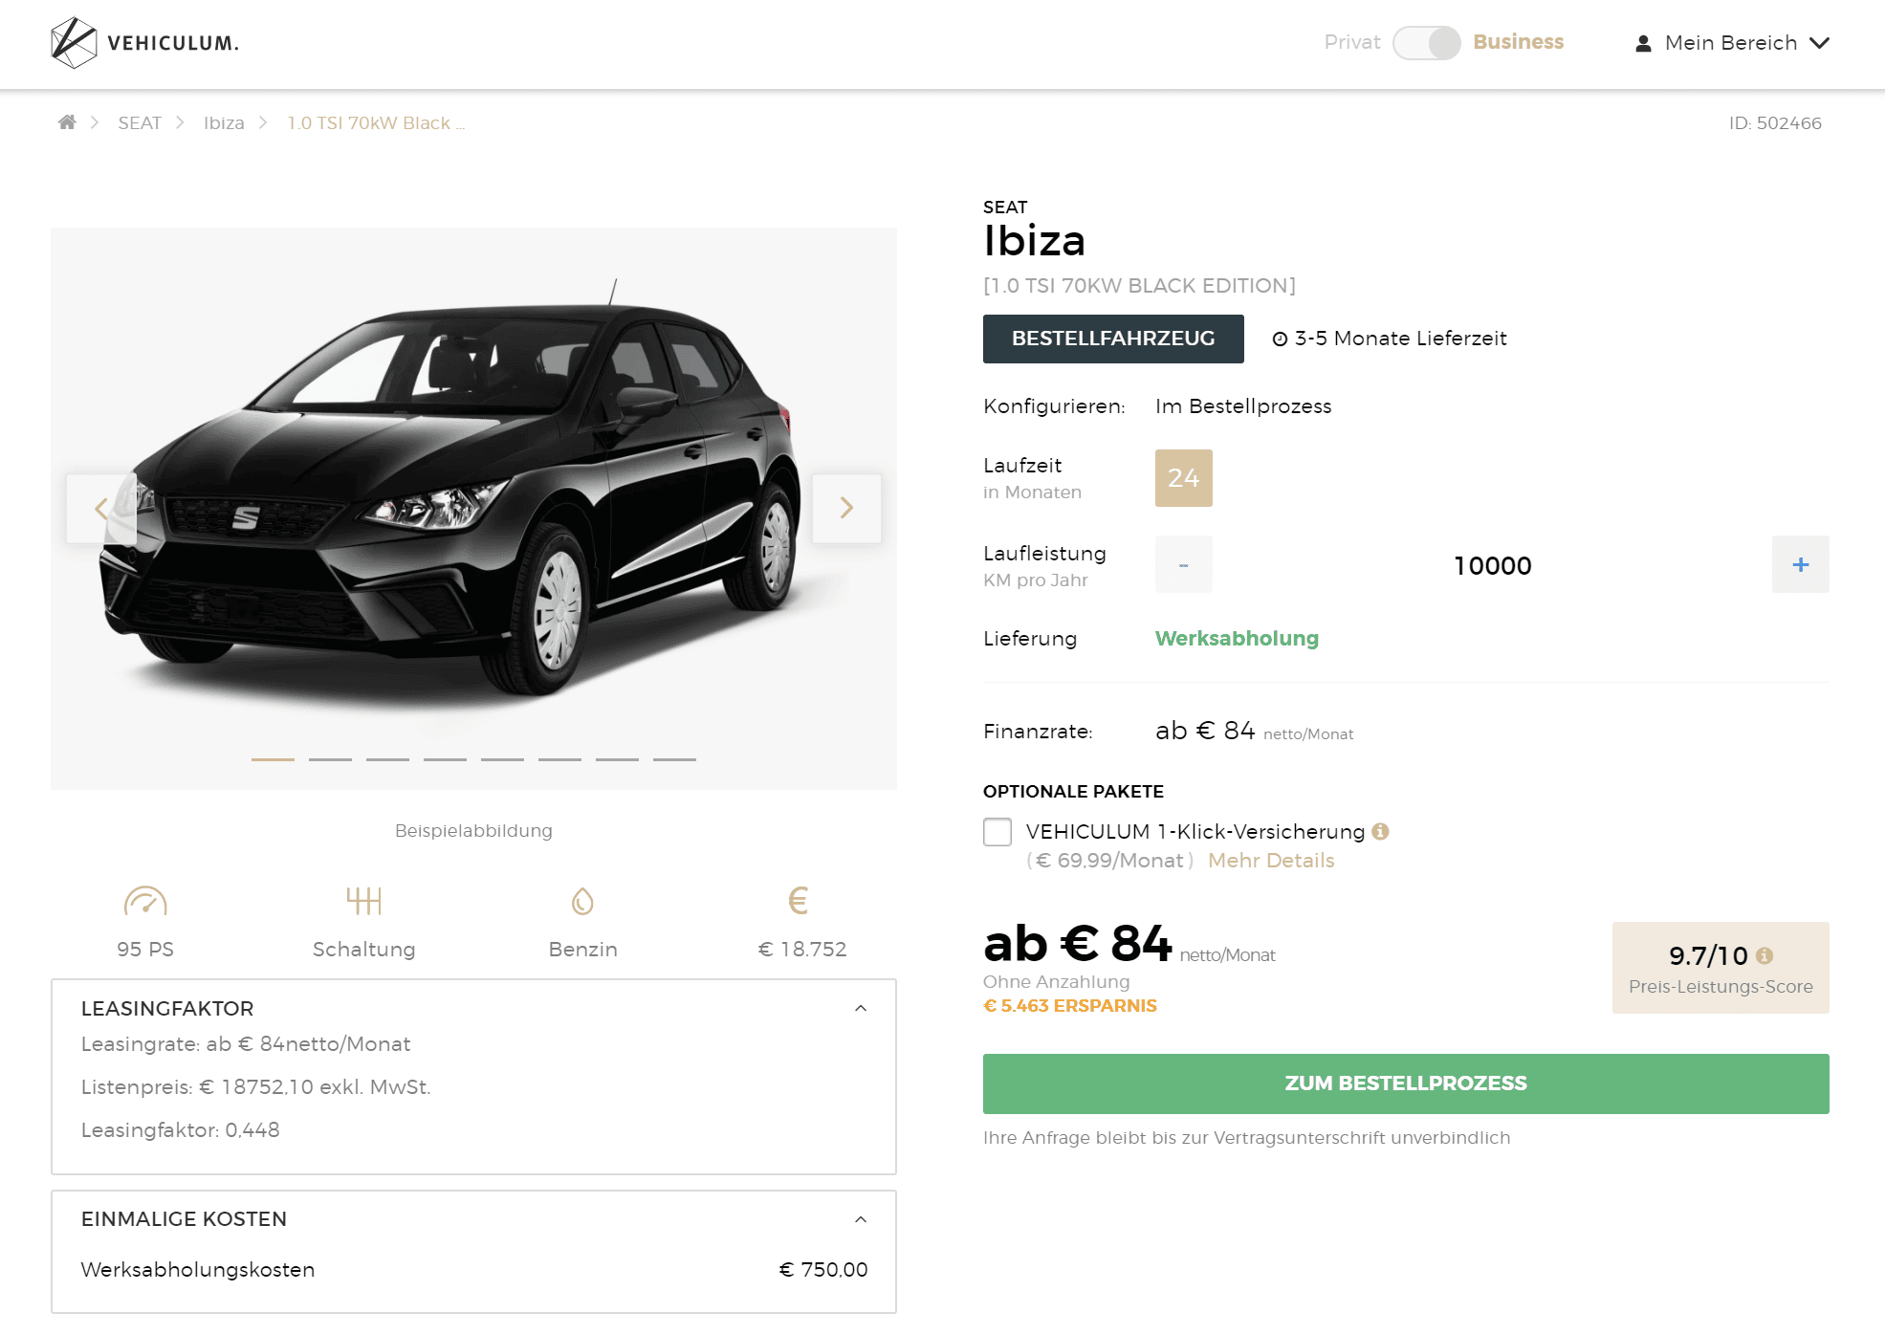Open the Mehr Details link
The image size is (1885, 1335).
coord(1270,860)
